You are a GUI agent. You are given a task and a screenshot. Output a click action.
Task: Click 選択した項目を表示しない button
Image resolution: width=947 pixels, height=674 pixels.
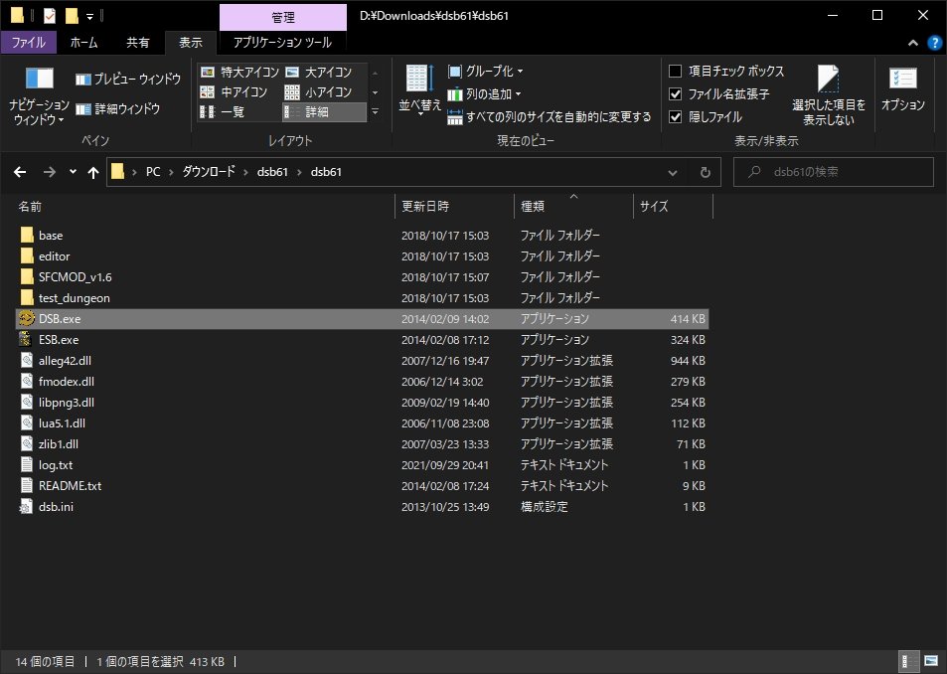pyautogui.click(x=828, y=95)
